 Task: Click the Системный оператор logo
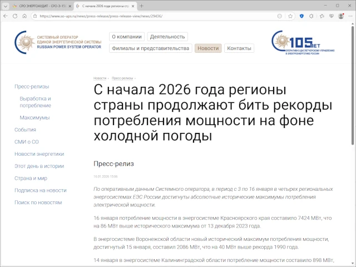pyautogui.click(x=58, y=42)
